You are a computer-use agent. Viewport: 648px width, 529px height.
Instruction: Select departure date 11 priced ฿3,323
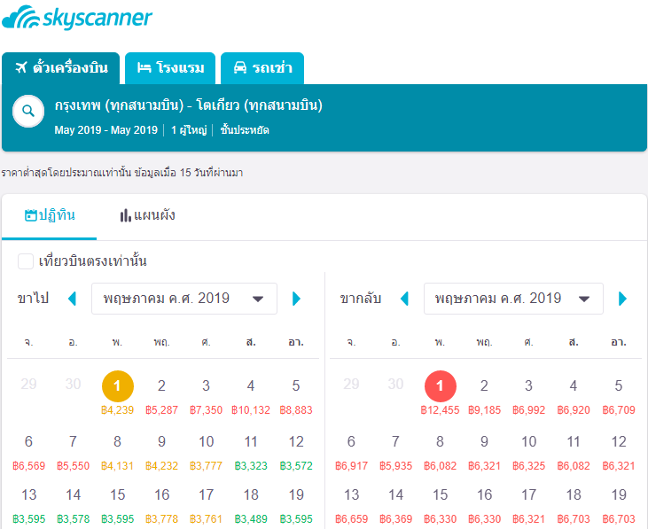251,447
